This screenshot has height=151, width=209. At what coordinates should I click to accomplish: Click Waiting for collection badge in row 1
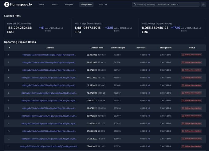tap(191, 55)
